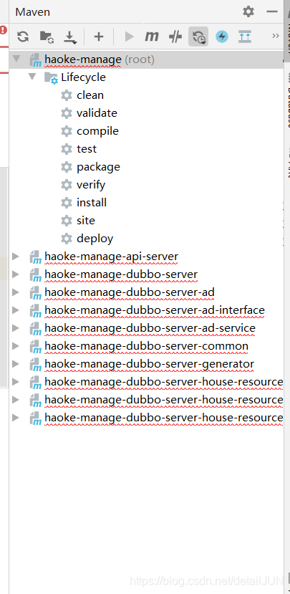
Task: Download sources and documentation icon
Action: pos(69,37)
